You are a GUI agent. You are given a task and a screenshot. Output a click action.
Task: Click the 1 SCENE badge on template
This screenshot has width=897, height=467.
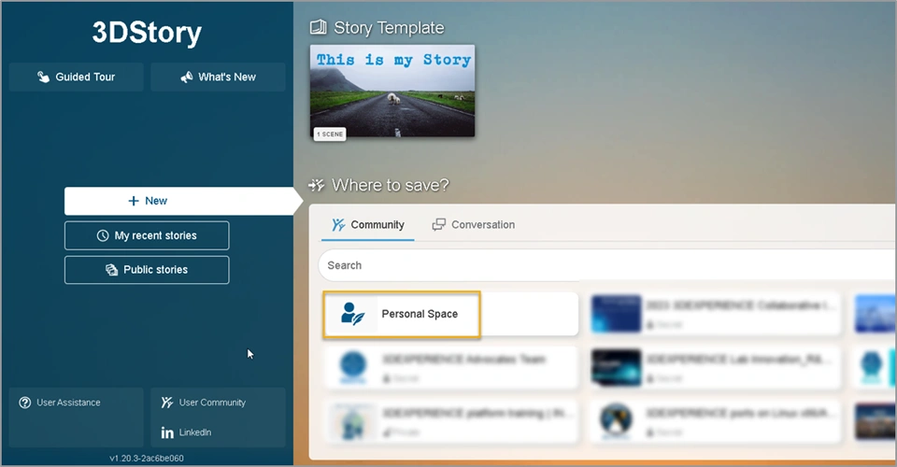[330, 134]
